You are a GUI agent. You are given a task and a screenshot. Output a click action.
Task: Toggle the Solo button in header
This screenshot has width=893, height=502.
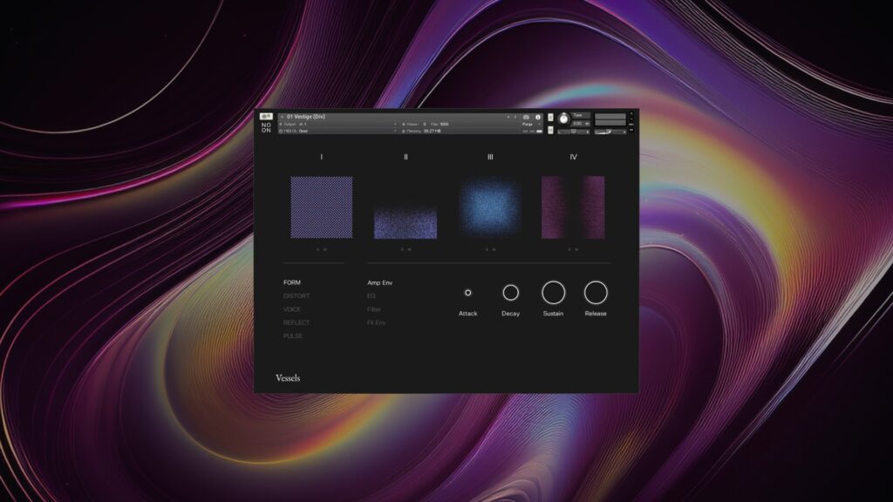(550, 117)
